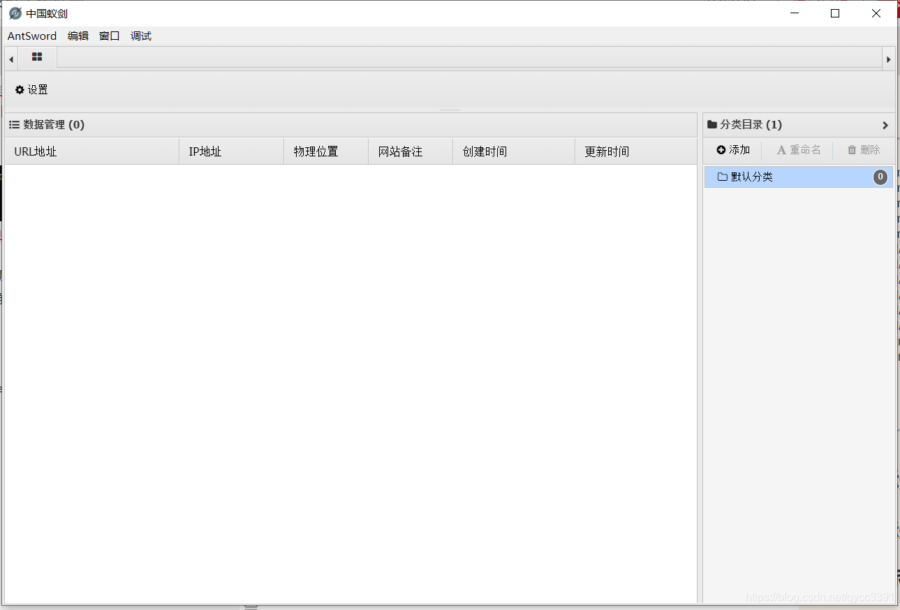Viewport: 900px width, 610px height.
Task: Click the right tab scroll arrow
Action: [888, 59]
